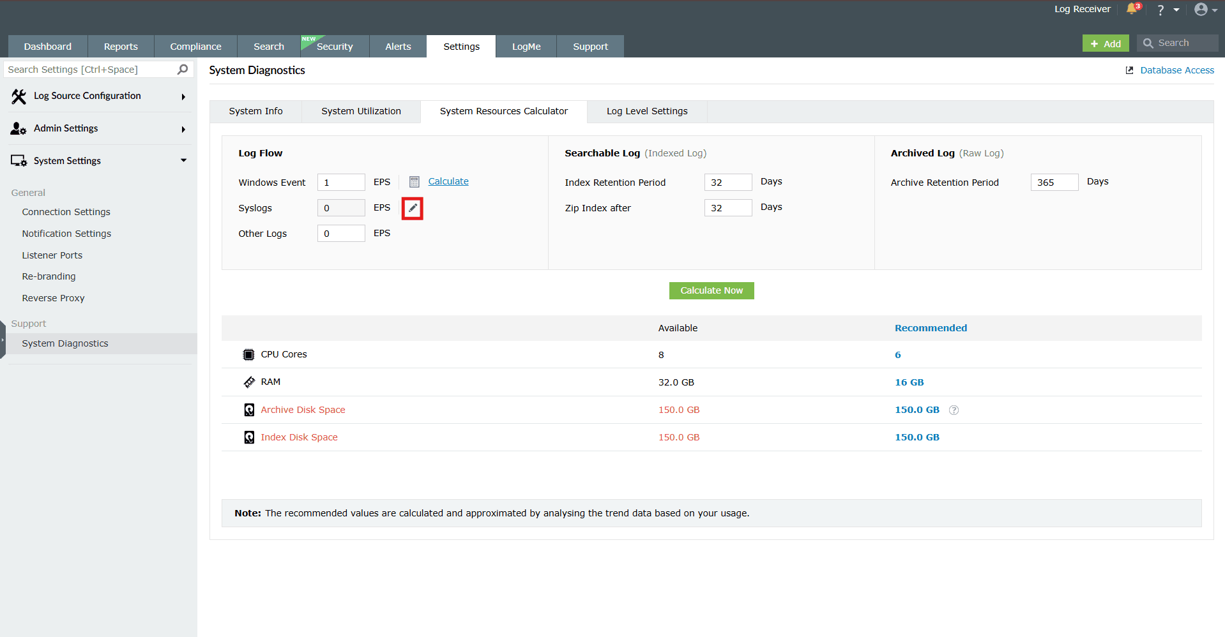Open the LogMe tab

[x=526, y=47]
